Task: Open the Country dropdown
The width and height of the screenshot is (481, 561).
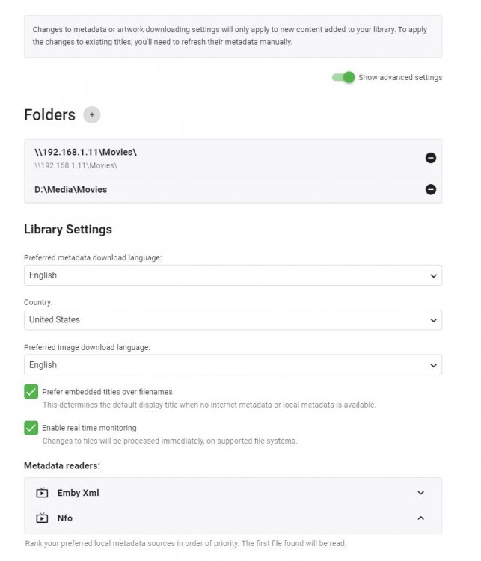Action: pyautogui.click(x=233, y=320)
